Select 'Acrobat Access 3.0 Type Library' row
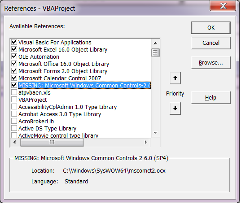Viewport: 241px width, 204px height. pos(60,115)
